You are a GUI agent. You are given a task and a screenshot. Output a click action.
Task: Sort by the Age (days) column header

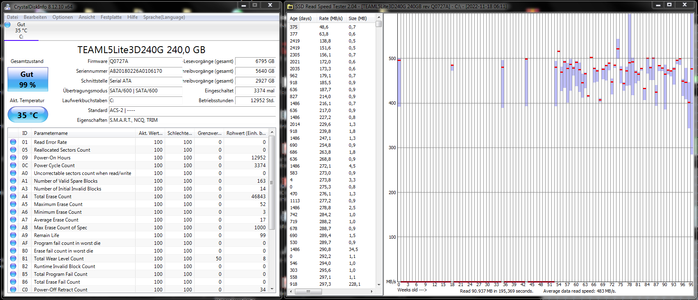pos(301,18)
